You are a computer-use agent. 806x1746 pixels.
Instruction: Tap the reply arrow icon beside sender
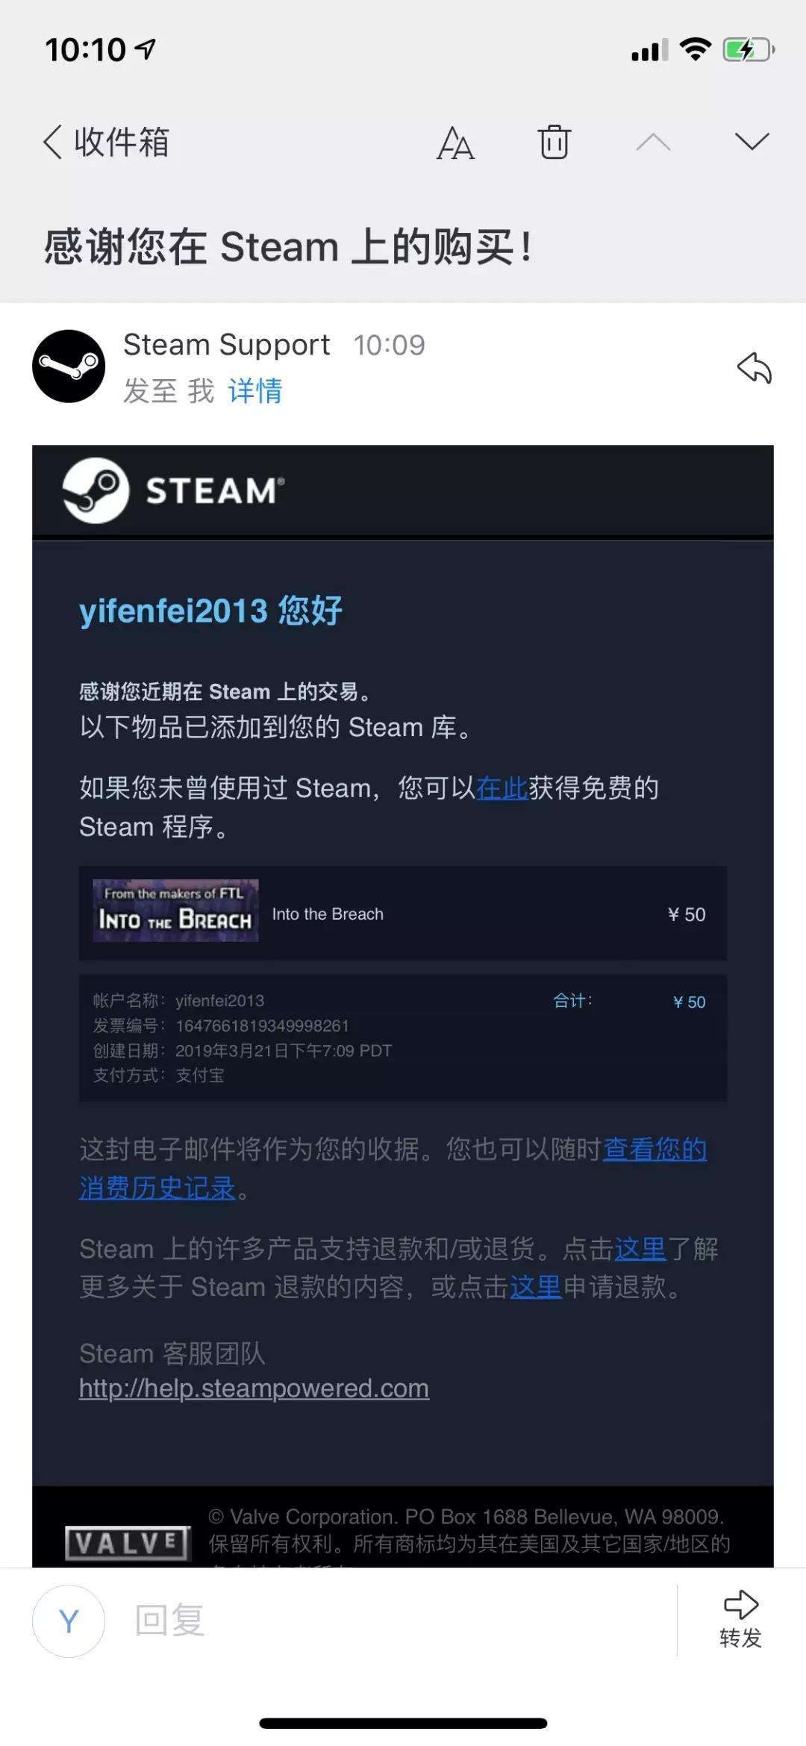tap(754, 367)
